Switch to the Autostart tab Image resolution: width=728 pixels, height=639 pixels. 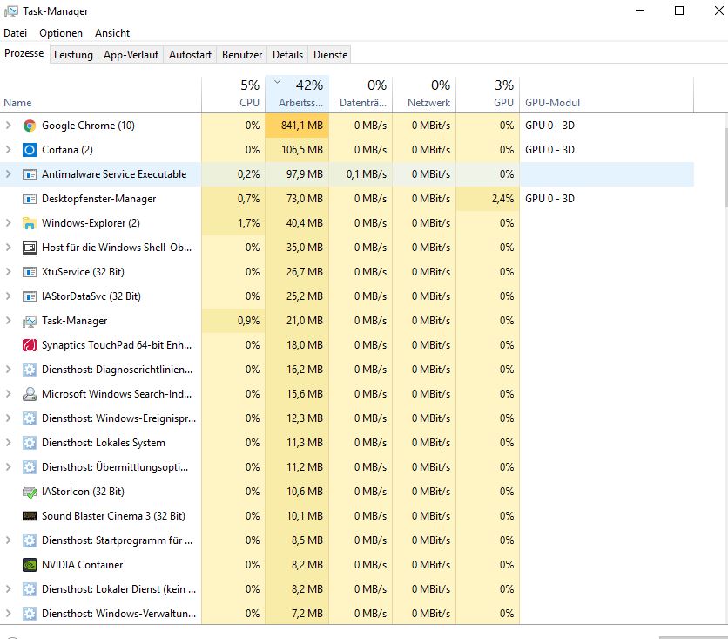[x=191, y=55]
